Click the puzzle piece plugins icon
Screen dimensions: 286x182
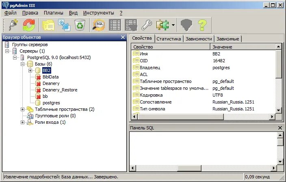pyautogui.click(x=162, y=25)
